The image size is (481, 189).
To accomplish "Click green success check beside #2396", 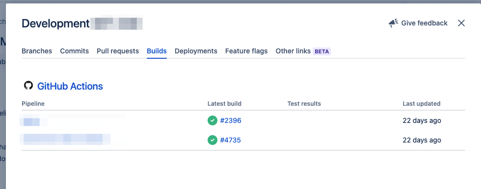I will coord(212,120).
